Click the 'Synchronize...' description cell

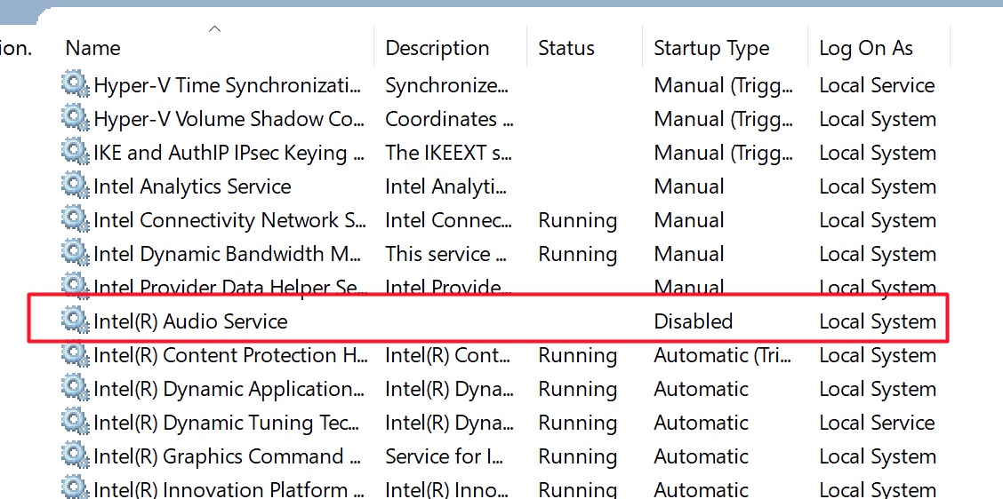(446, 85)
